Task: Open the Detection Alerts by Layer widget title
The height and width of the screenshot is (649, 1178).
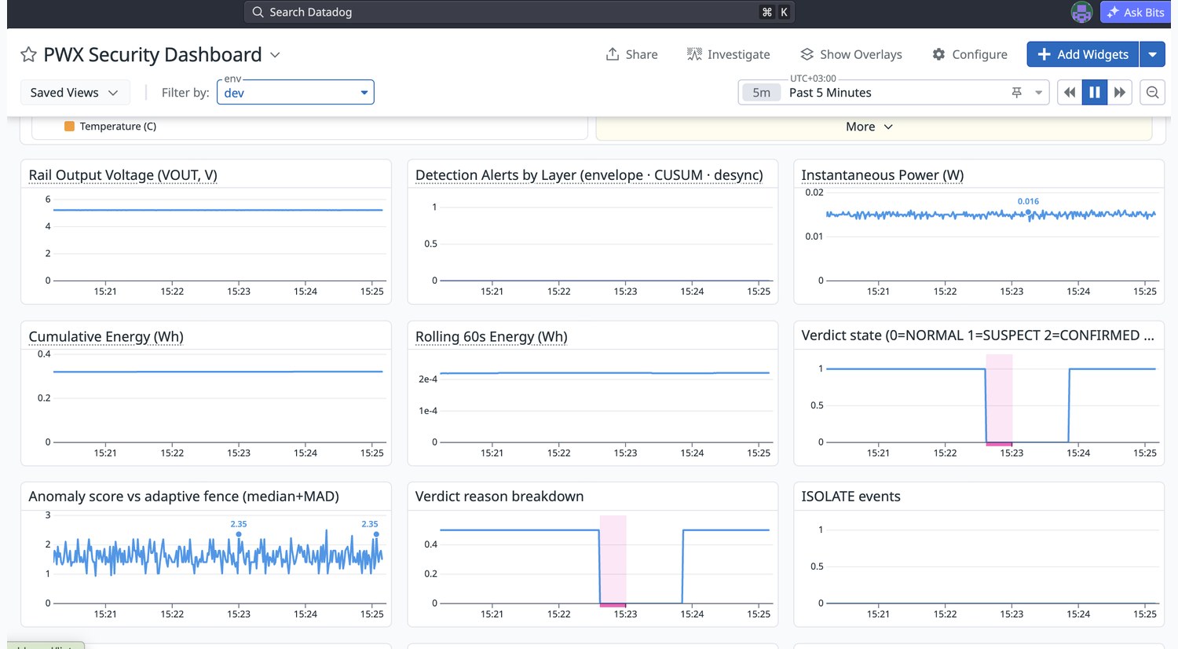Action: 589,175
